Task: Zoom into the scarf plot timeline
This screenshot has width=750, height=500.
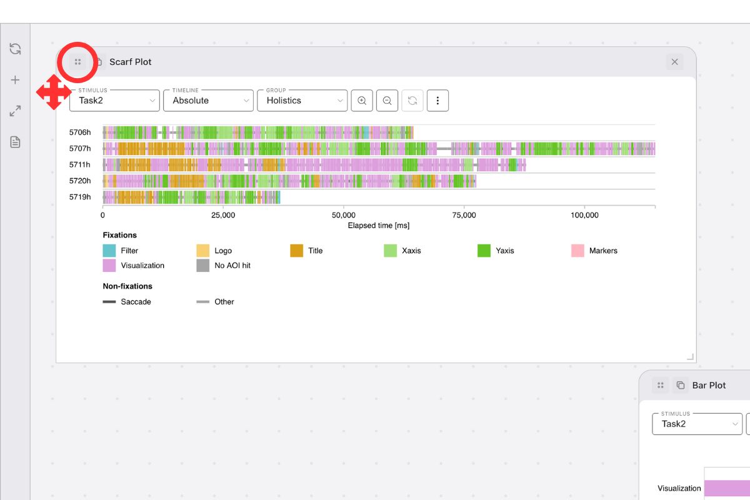Action: [x=361, y=100]
